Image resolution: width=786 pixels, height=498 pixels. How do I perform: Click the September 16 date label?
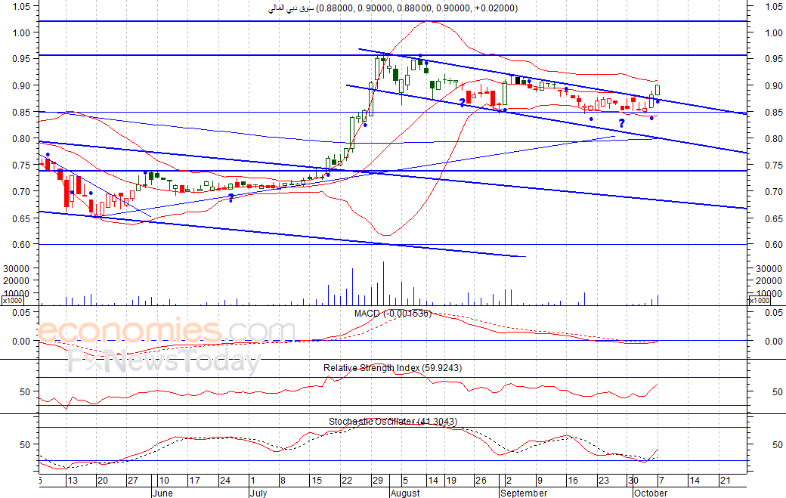(x=572, y=481)
